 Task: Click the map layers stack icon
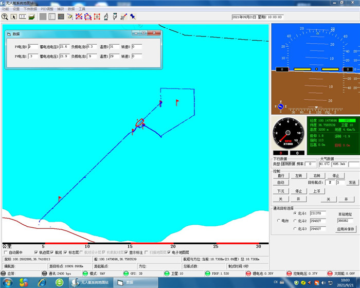click(x=31, y=16)
